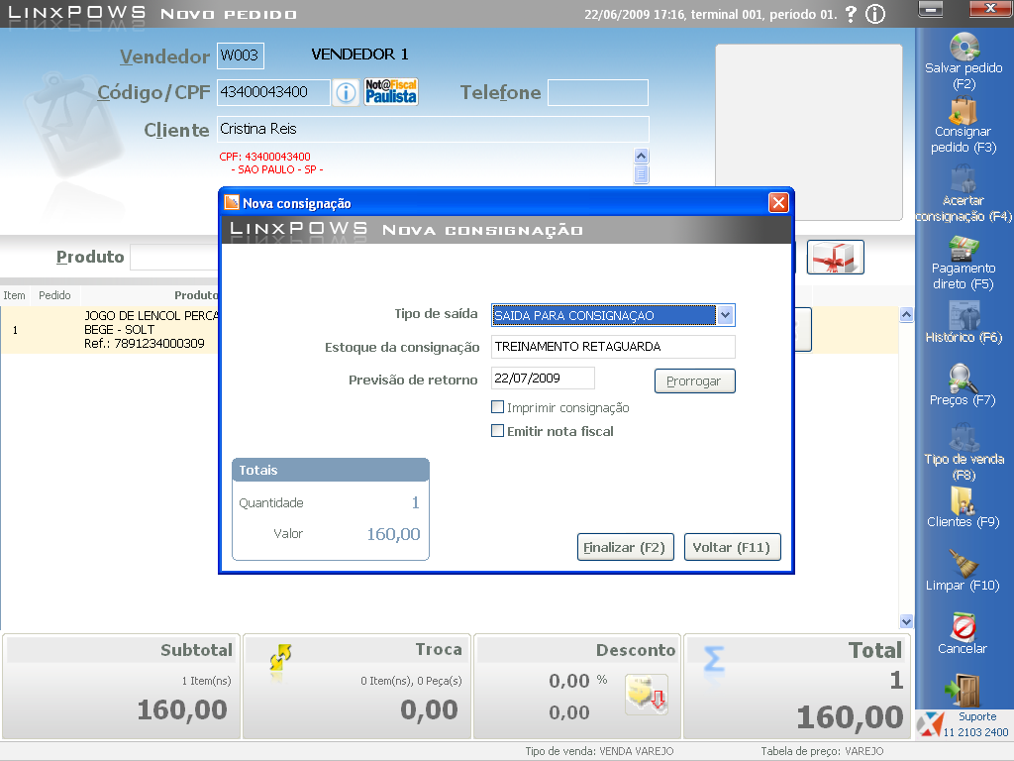Minimize the main application window

click(x=931, y=9)
